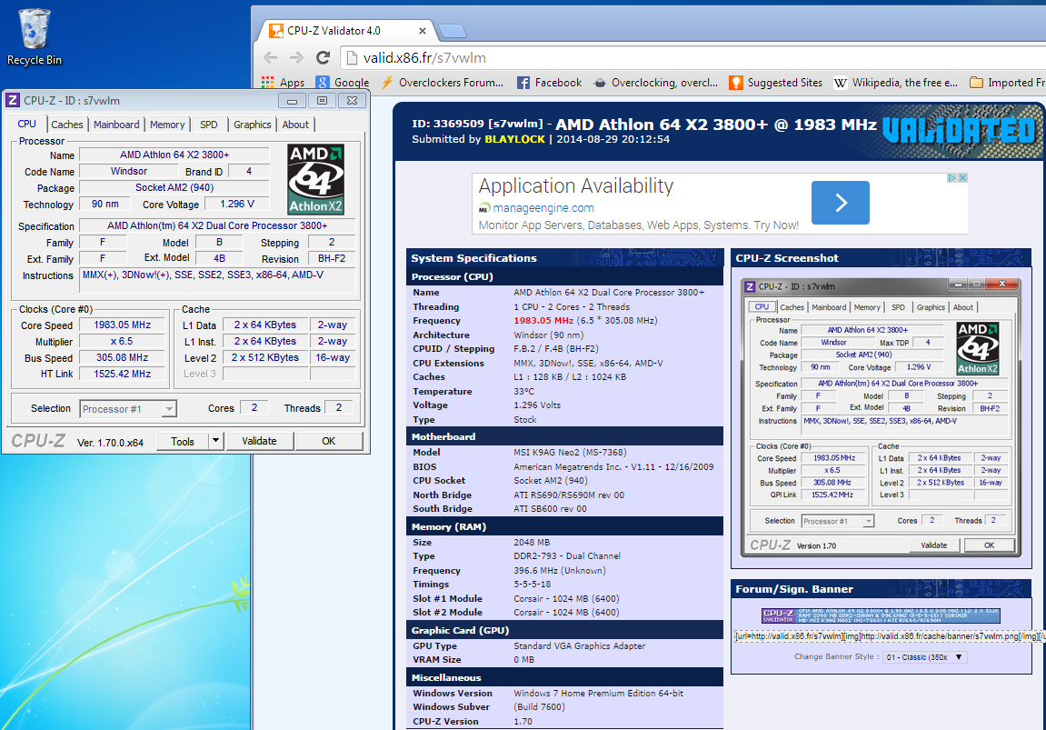Click the Application Availability ad headline

[x=575, y=186]
